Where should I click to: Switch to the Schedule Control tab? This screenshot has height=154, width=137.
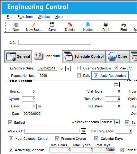click(x=84, y=56)
